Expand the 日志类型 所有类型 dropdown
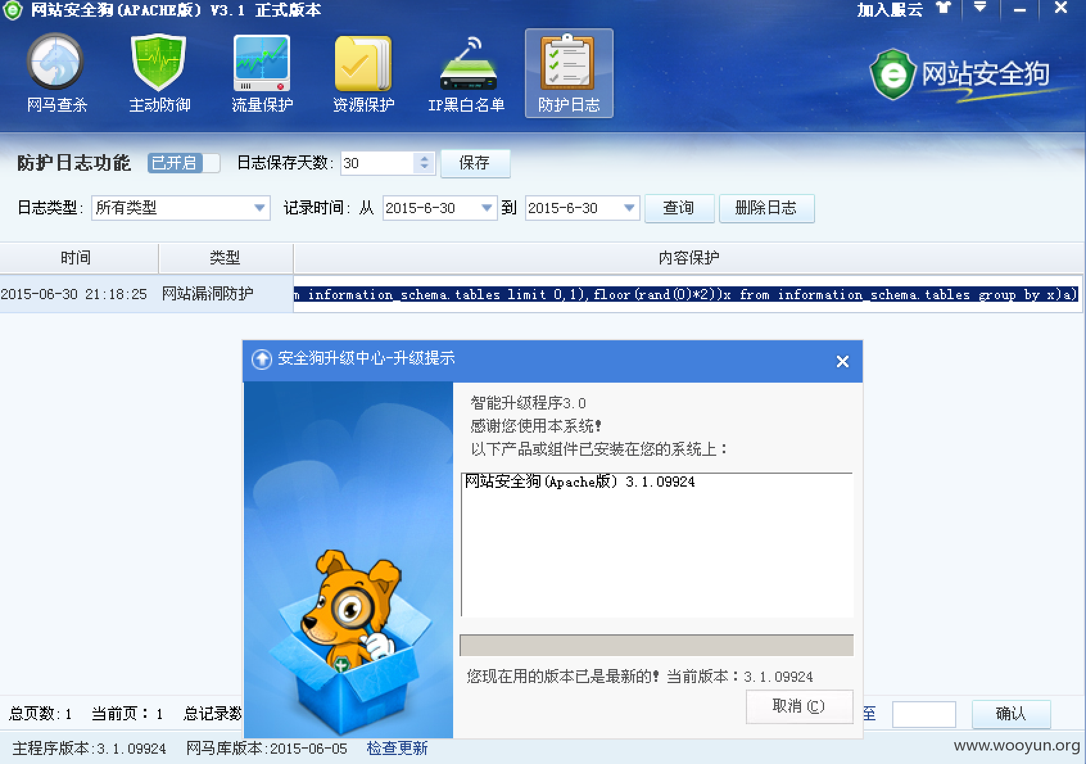Image resolution: width=1086 pixels, height=764 pixels. click(180, 208)
